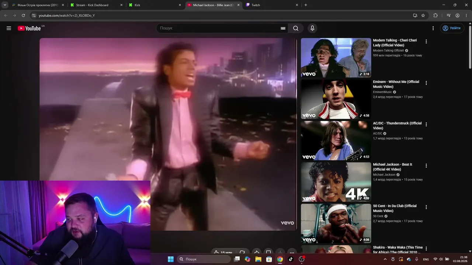
Task: Switch to the Stream - Kick Dashboard tab
Action: coord(97,5)
